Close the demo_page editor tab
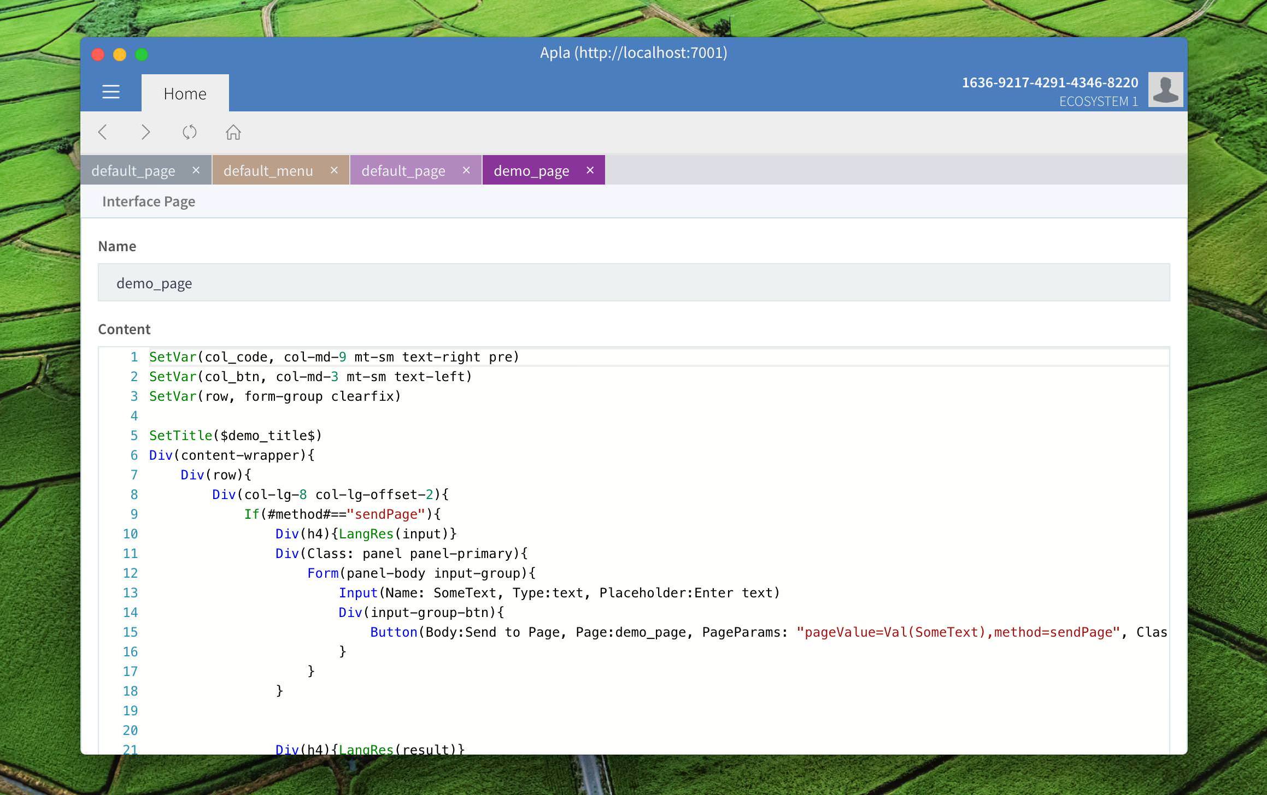 [590, 170]
